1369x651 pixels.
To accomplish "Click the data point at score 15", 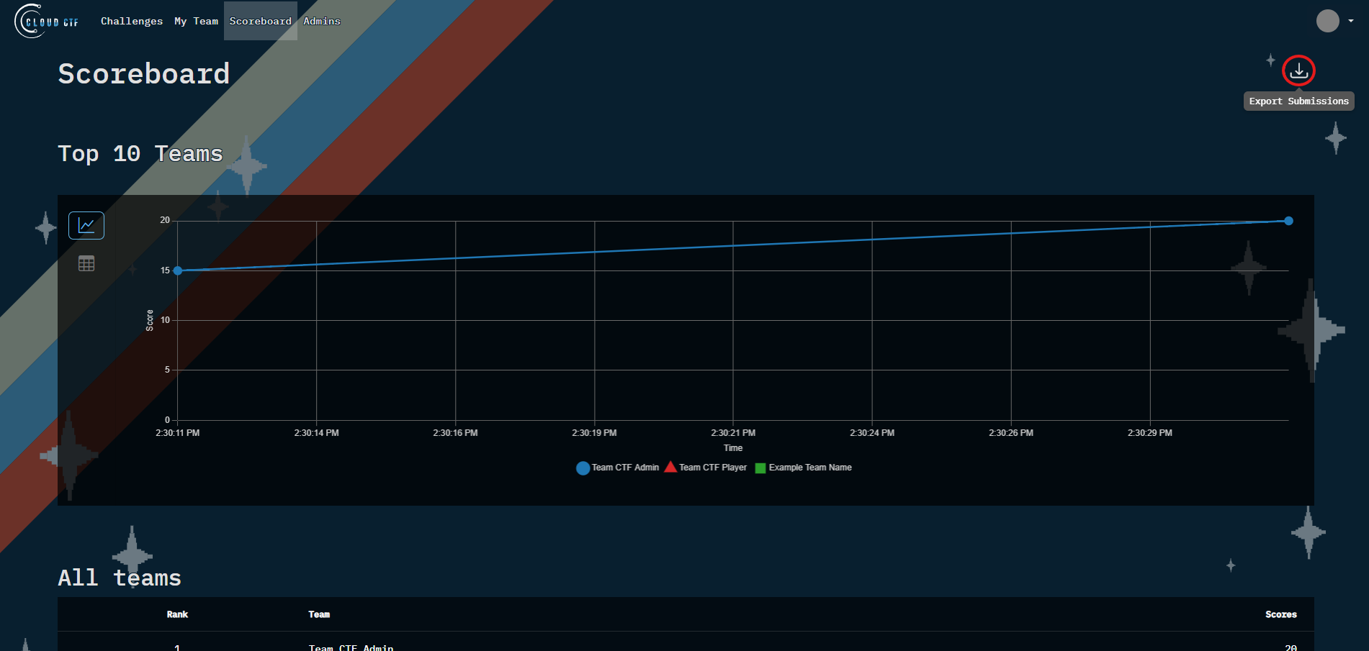I will coord(178,270).
